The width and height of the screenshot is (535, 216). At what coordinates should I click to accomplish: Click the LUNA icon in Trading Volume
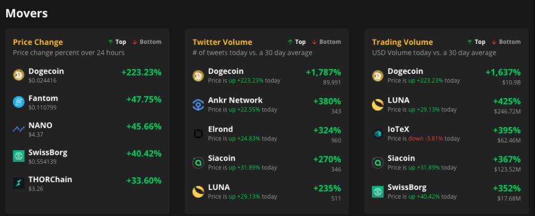[x=378, y=105]
